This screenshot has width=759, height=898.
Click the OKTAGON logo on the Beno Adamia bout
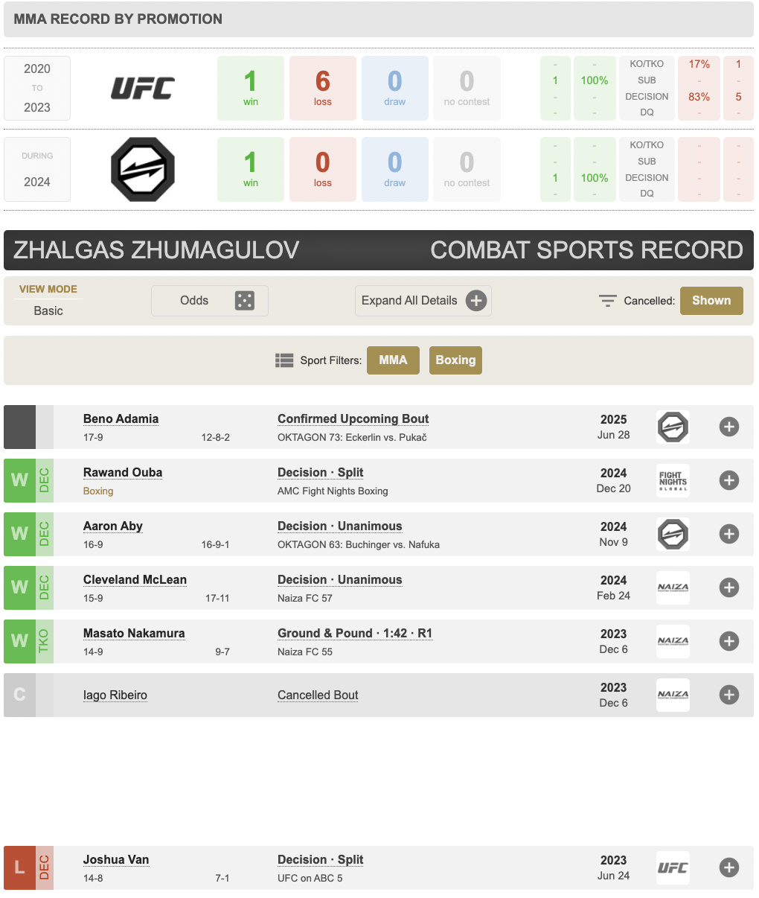pyautogui.click(x=673, y=427)
